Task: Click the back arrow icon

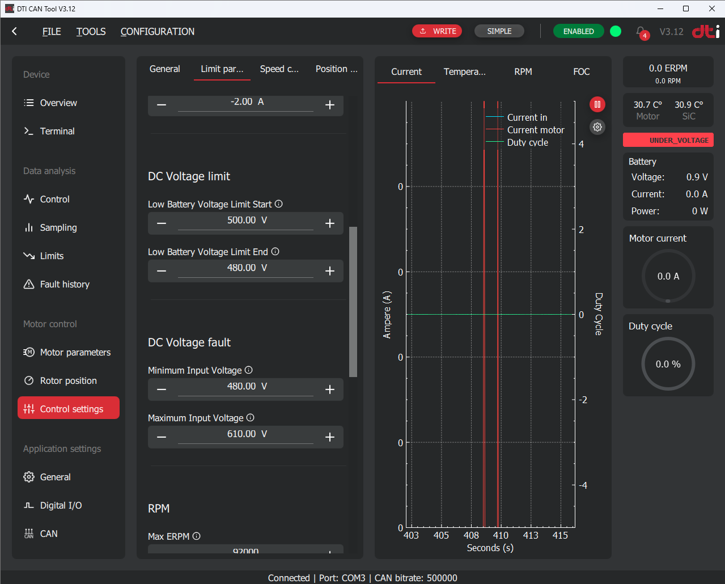Action: 15,32
